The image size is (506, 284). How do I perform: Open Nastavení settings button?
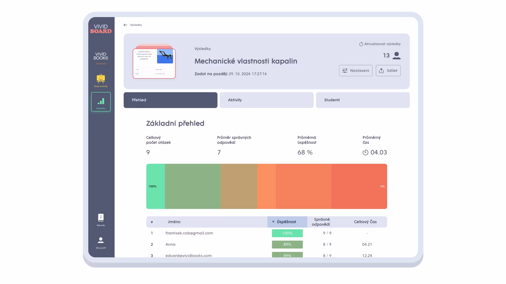click(356, 71)
